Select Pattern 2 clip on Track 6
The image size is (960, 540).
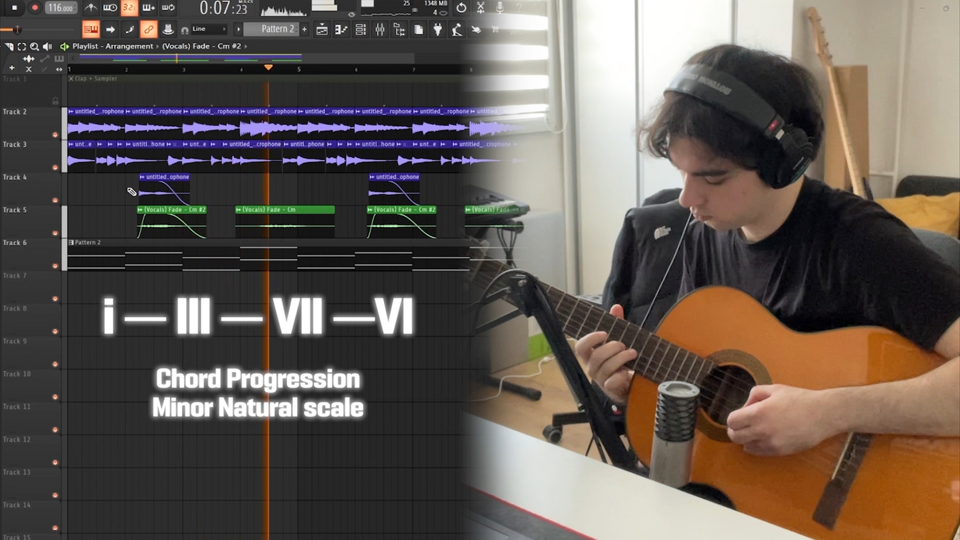(x=268, y=255)
